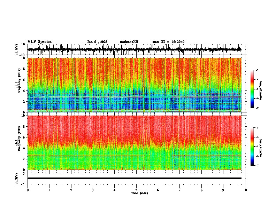276x213 pixels.
Task: Click time axis tick label '1'
Action: (49, 190)
